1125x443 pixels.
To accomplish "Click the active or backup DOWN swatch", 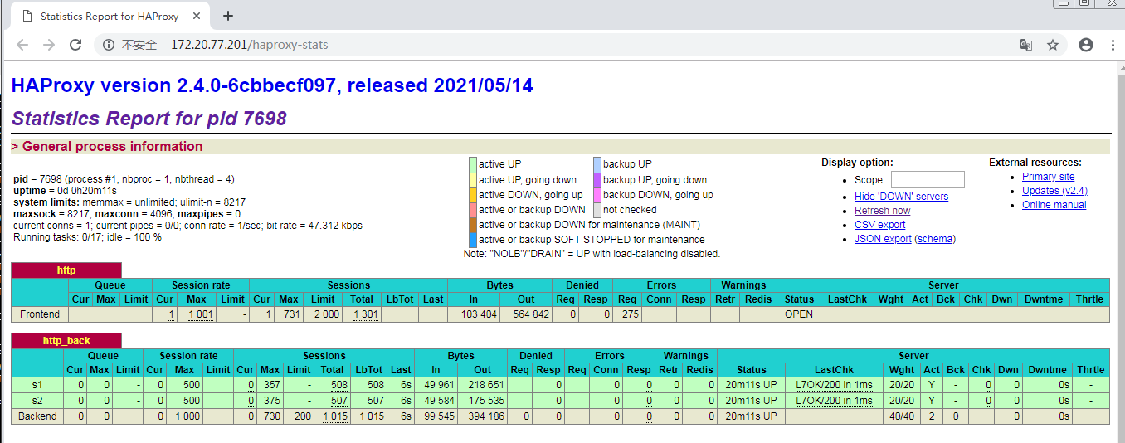I will pos(473,210).
